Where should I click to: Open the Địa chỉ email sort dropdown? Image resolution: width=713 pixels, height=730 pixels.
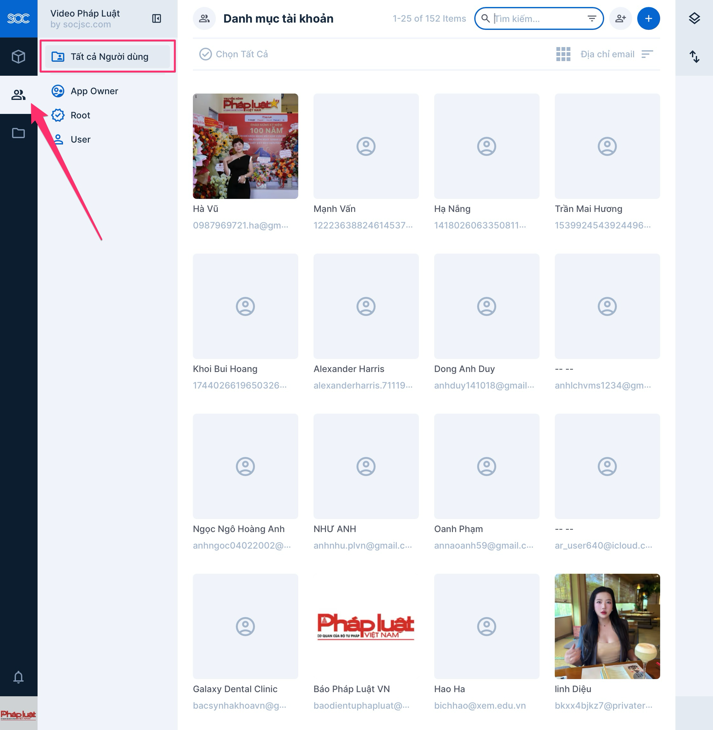coord(616,54)
